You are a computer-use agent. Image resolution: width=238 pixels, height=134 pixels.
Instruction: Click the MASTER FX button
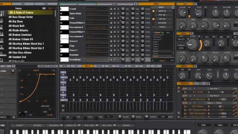52,66
